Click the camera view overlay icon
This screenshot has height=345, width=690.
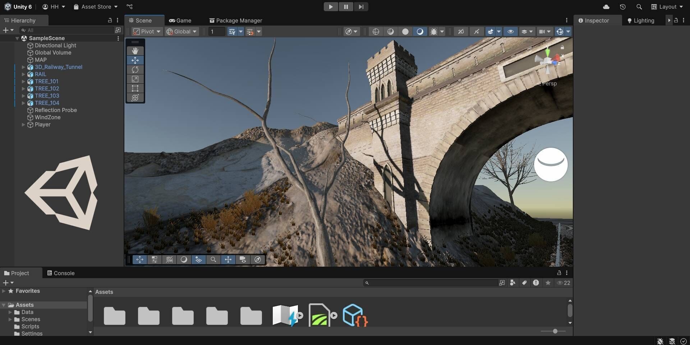point(243,259)
